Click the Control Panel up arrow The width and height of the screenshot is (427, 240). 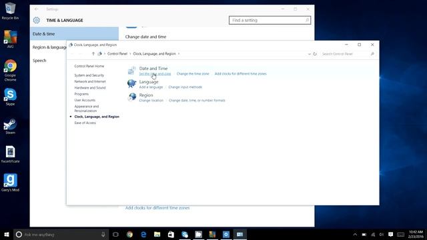(x=93, y=54)
